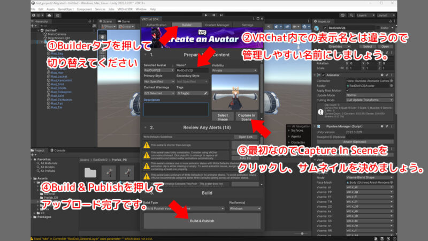Click the prefab Open button in Inspector
The image size is (428, 241).
(385, 47)
